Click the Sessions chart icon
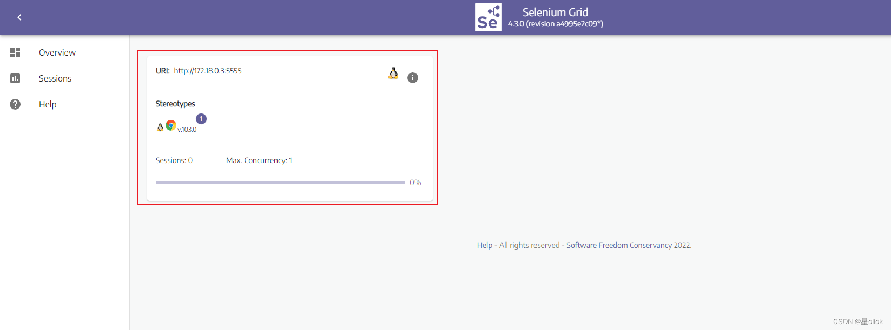The width and height of the screenshot is (891, 330). tap(15, 78)
